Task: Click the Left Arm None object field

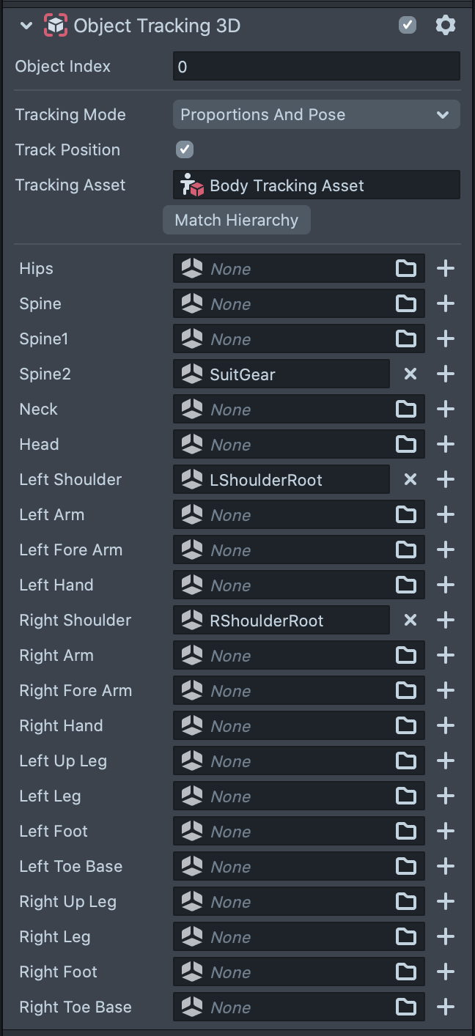Action: pyautogui.click(x=286, y=515)
